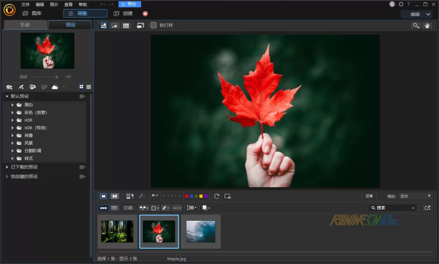The image size is (439, 264).
Task: Switch to the 手动 tab
Action: [25, 25]
